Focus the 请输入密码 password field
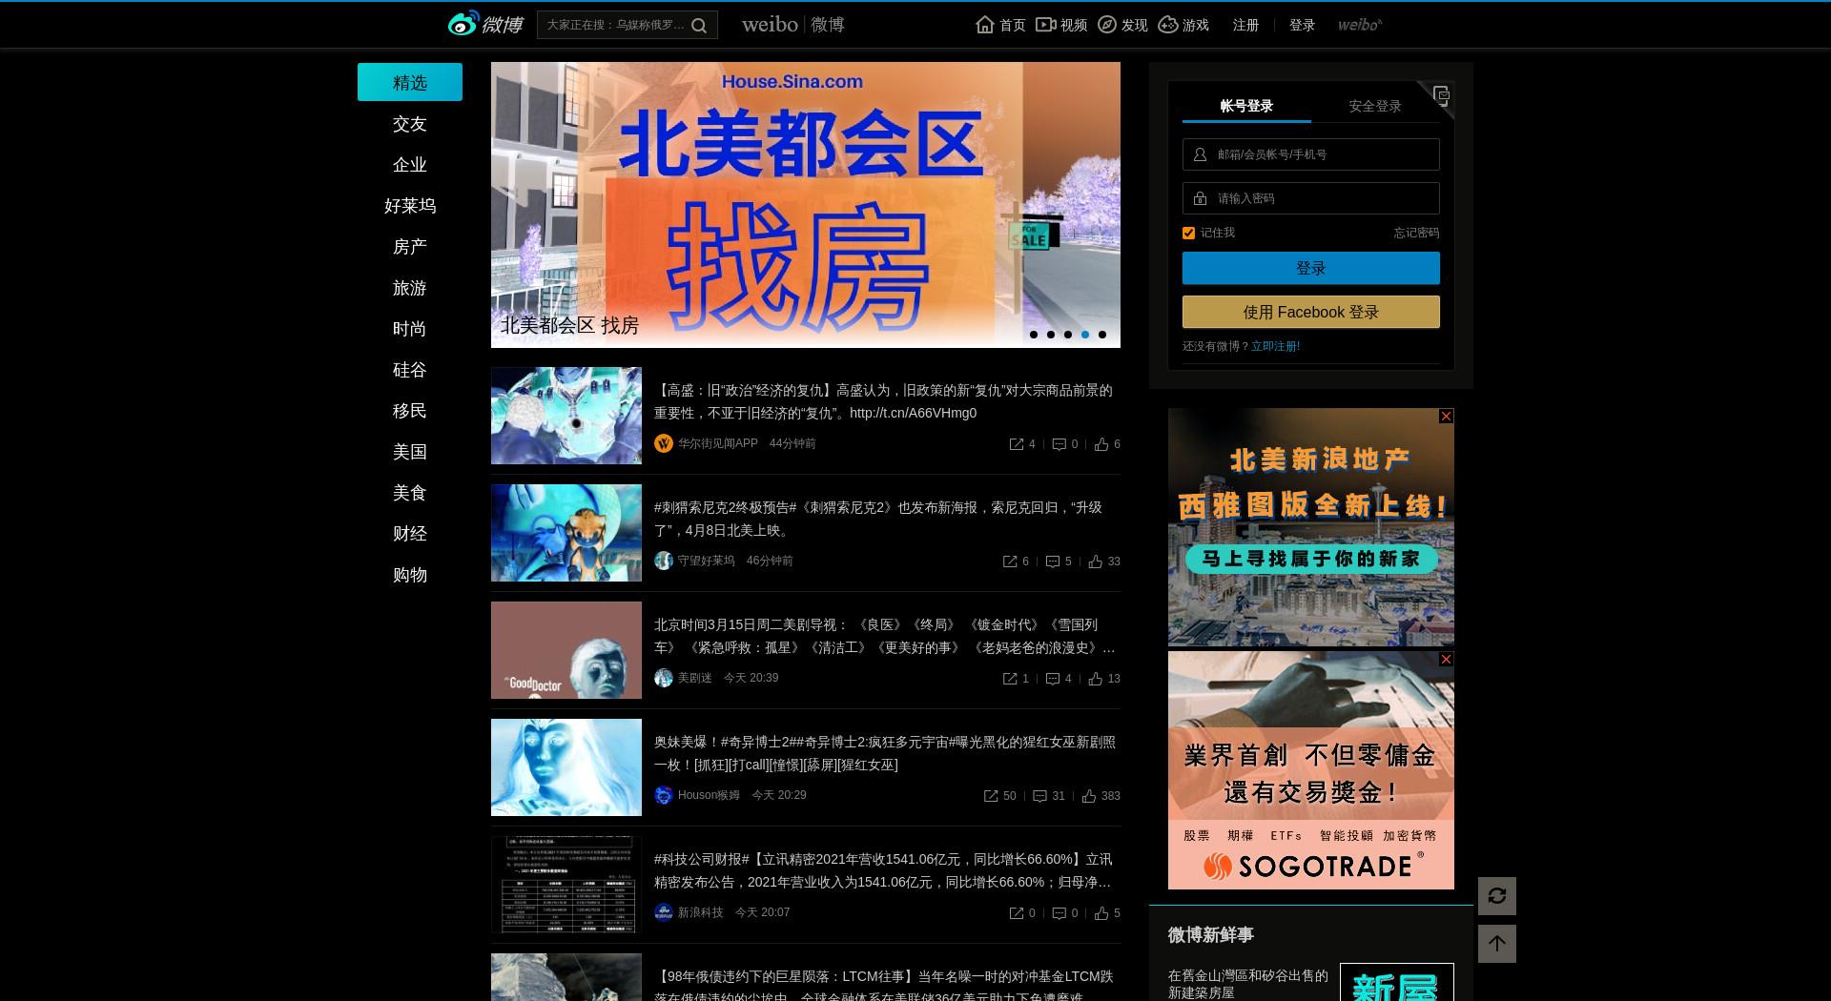 [x=1311, y=198]
